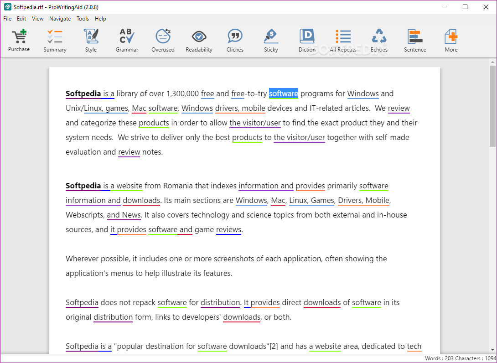Open the Purchase cart icon
Viewport: 497px width, 363px height.
point(19,40)
